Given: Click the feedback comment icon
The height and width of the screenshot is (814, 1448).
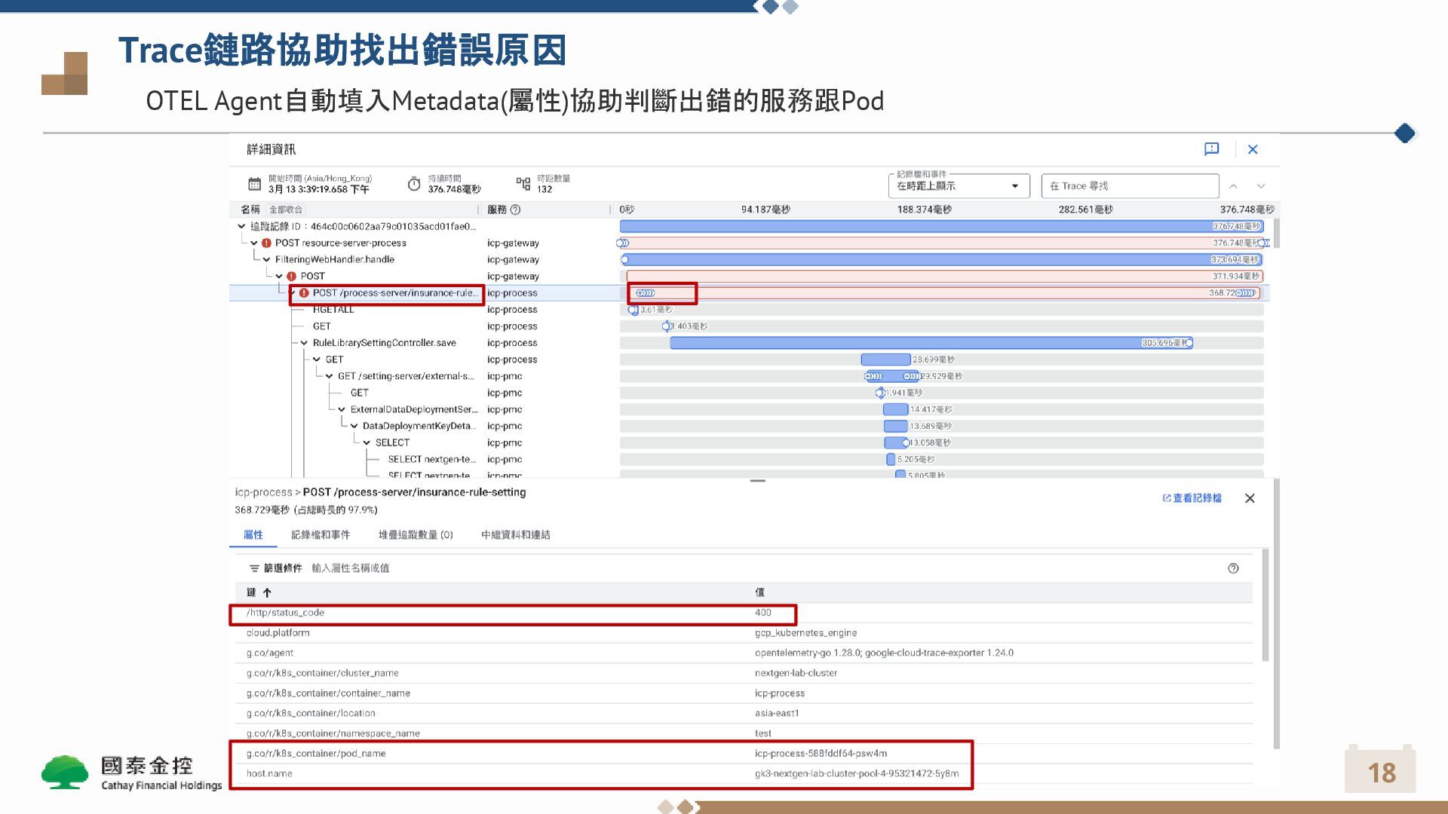Looking at the screenshot, I should click(x=1211, y=149).
